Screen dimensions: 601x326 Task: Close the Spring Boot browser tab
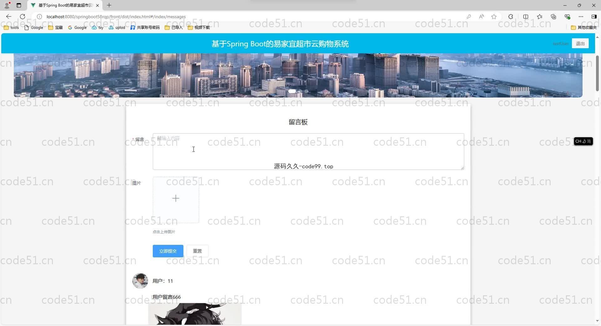(97, 5)
